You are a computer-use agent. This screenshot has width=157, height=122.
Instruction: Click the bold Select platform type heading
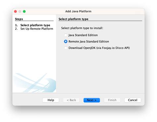click(x=74, y=19)
